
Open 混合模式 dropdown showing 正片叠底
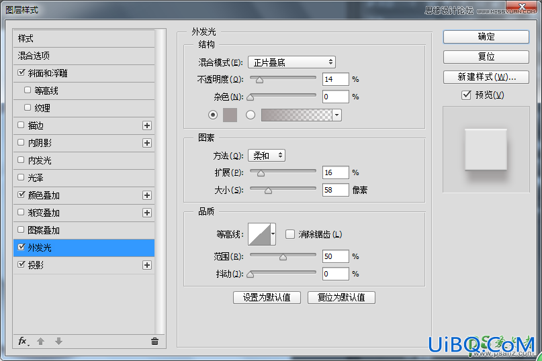point(291,62)
